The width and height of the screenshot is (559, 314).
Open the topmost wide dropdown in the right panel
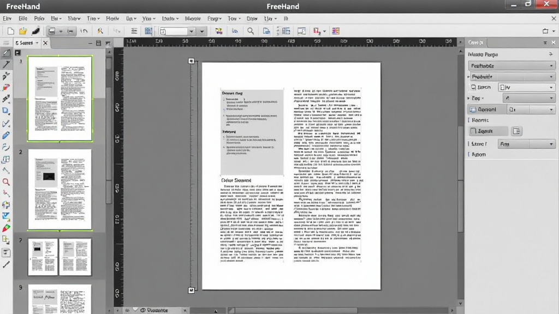click(512, 66)
